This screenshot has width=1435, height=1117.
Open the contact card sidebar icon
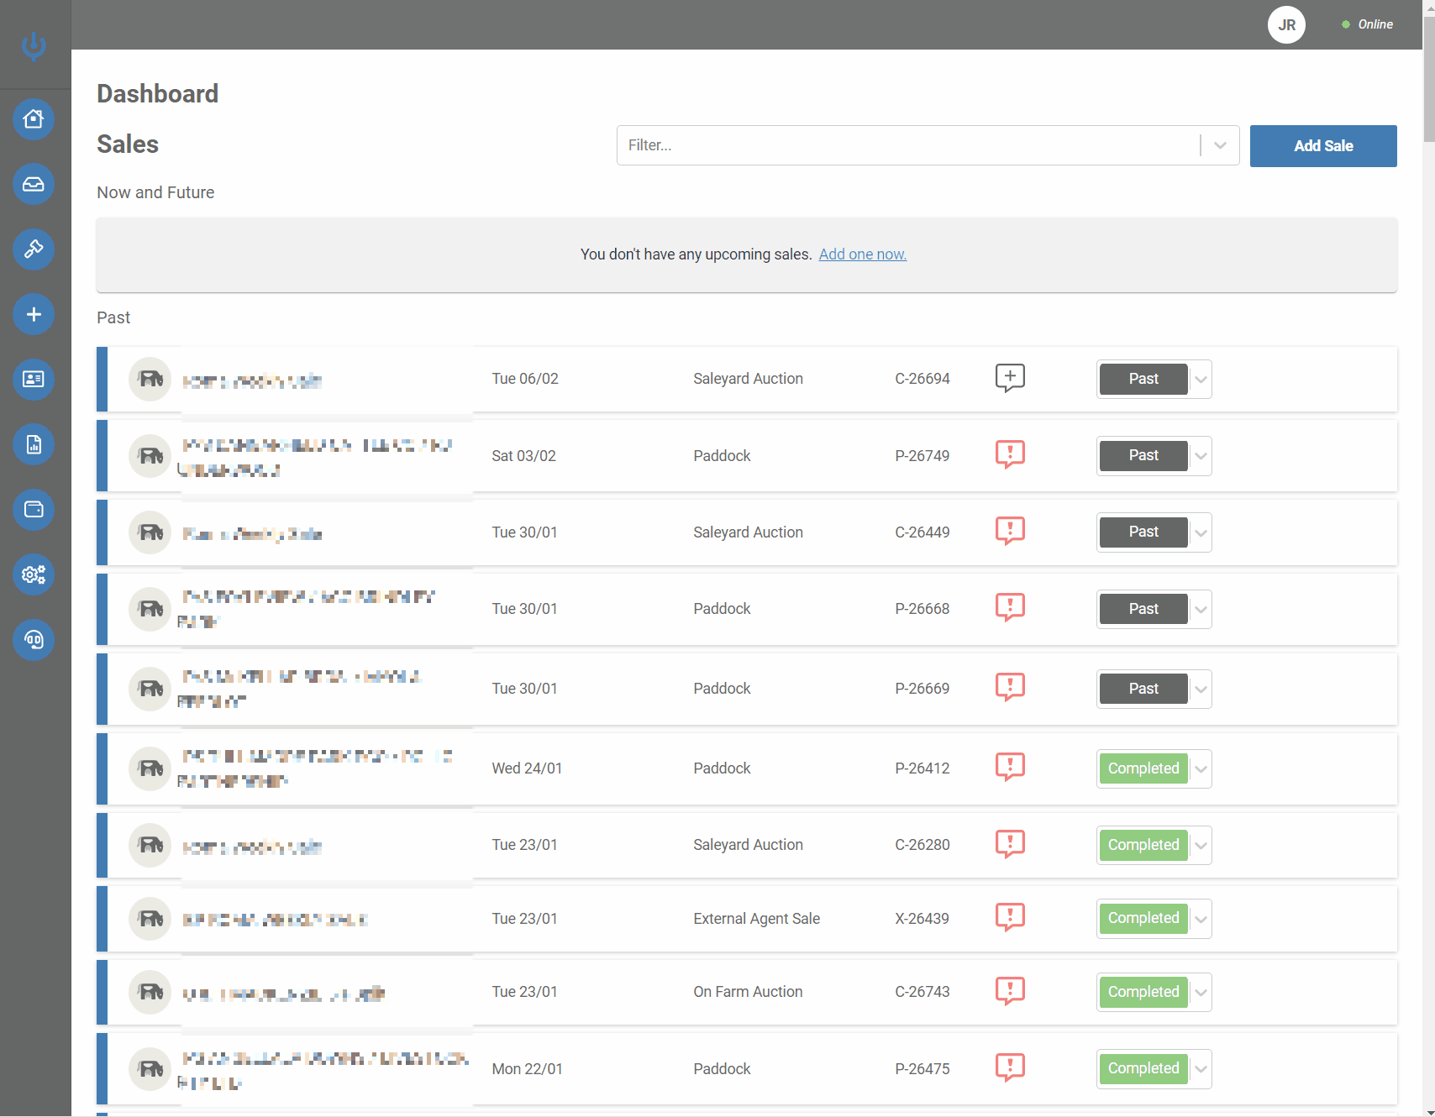point(34,380)
